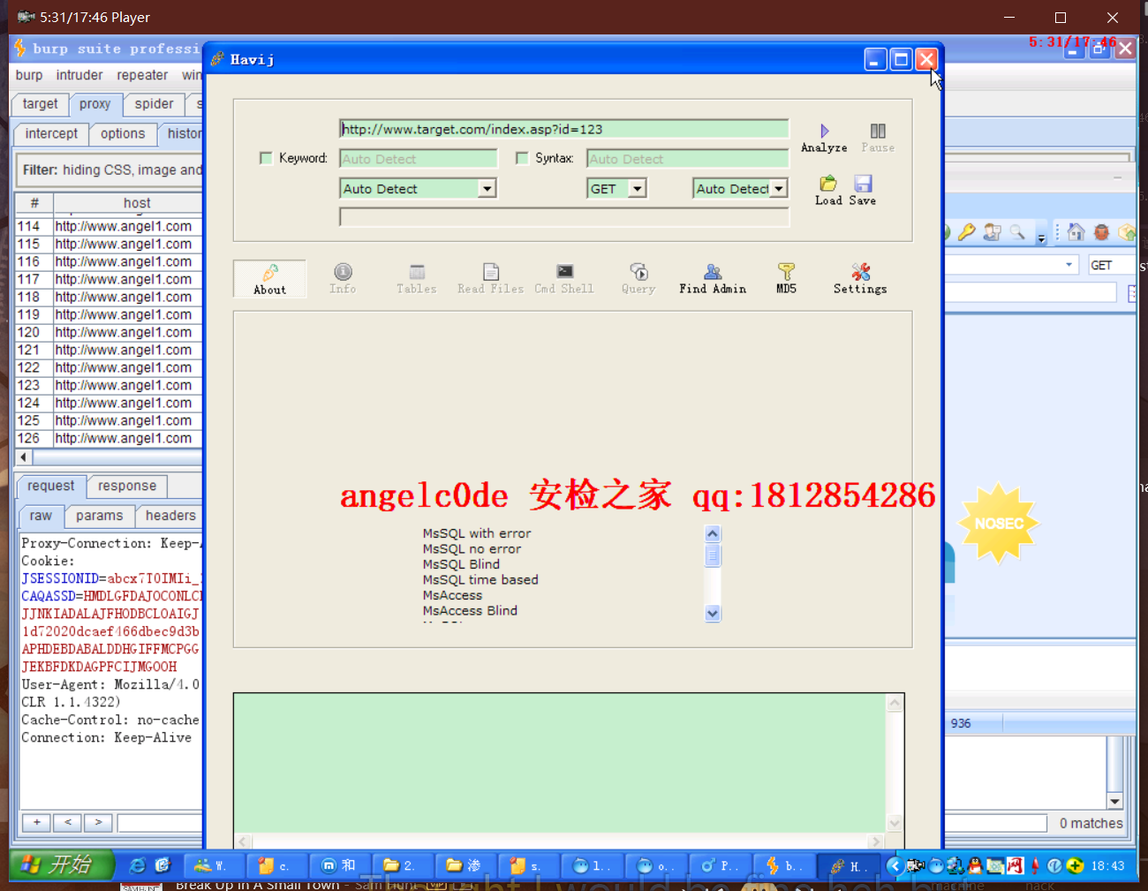1148x891 pixels.
Task: Click the + button below request pane
Action: [36, 822]
